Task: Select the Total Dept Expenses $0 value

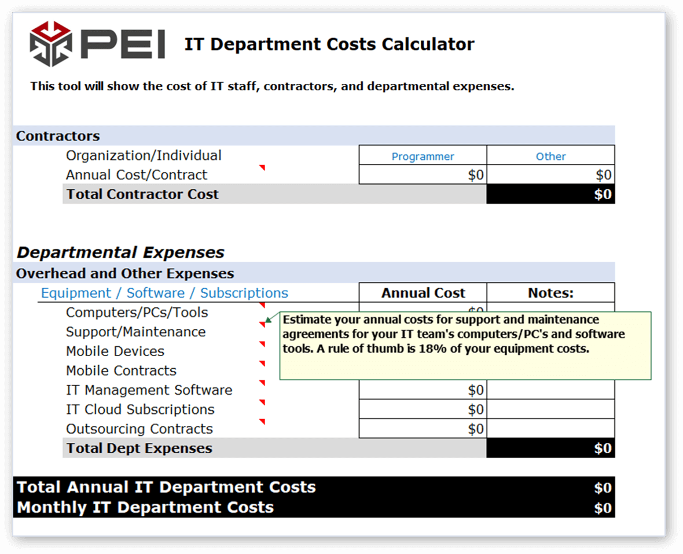Action: click(550, 447)
